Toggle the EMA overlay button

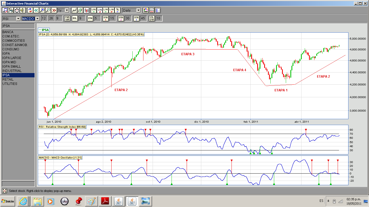pyautogui.click(x=90, y=18)
